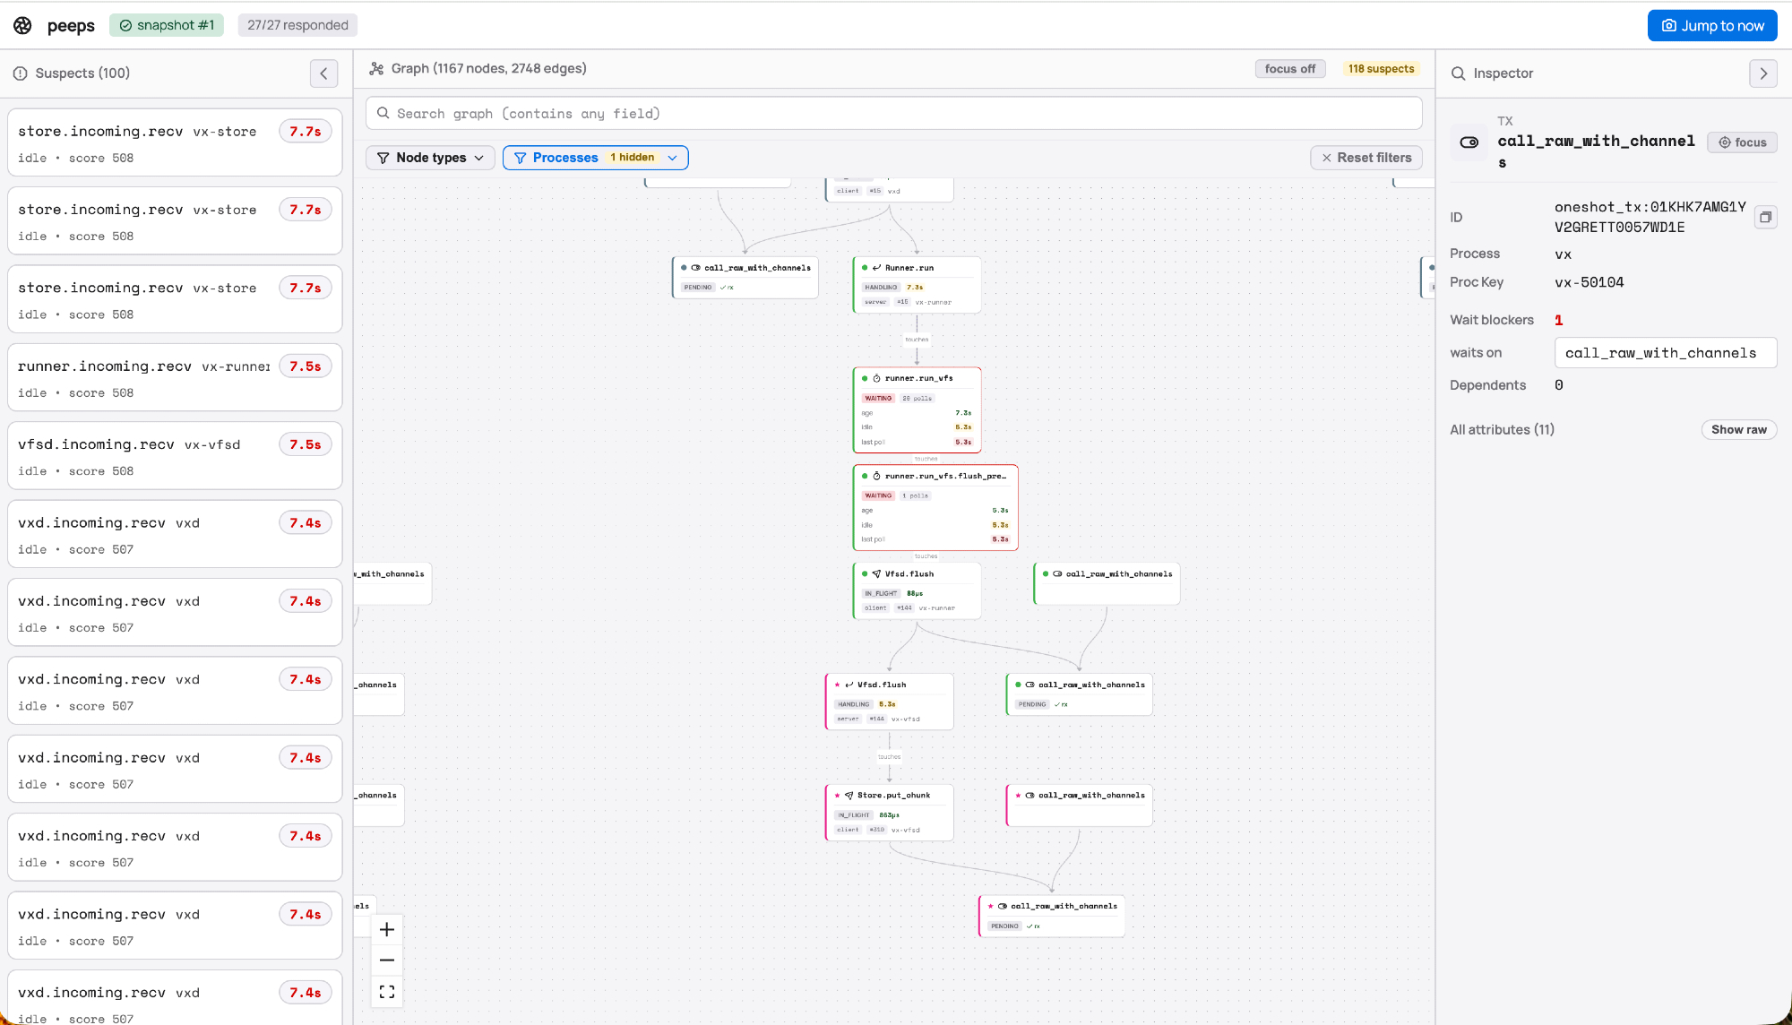Toggle the 118 suspects badge

click(1381, 69)
